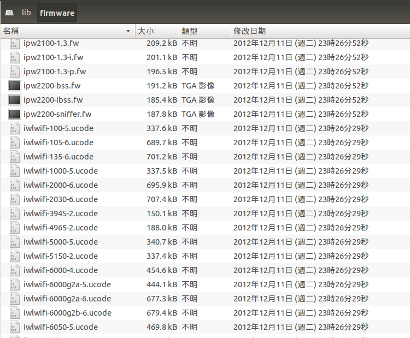The width and height of the screenshot is (410, 338).
Task: Select file name iwlwifi-6000g2b-6.ucode
Action: click(x=67, y=313)
